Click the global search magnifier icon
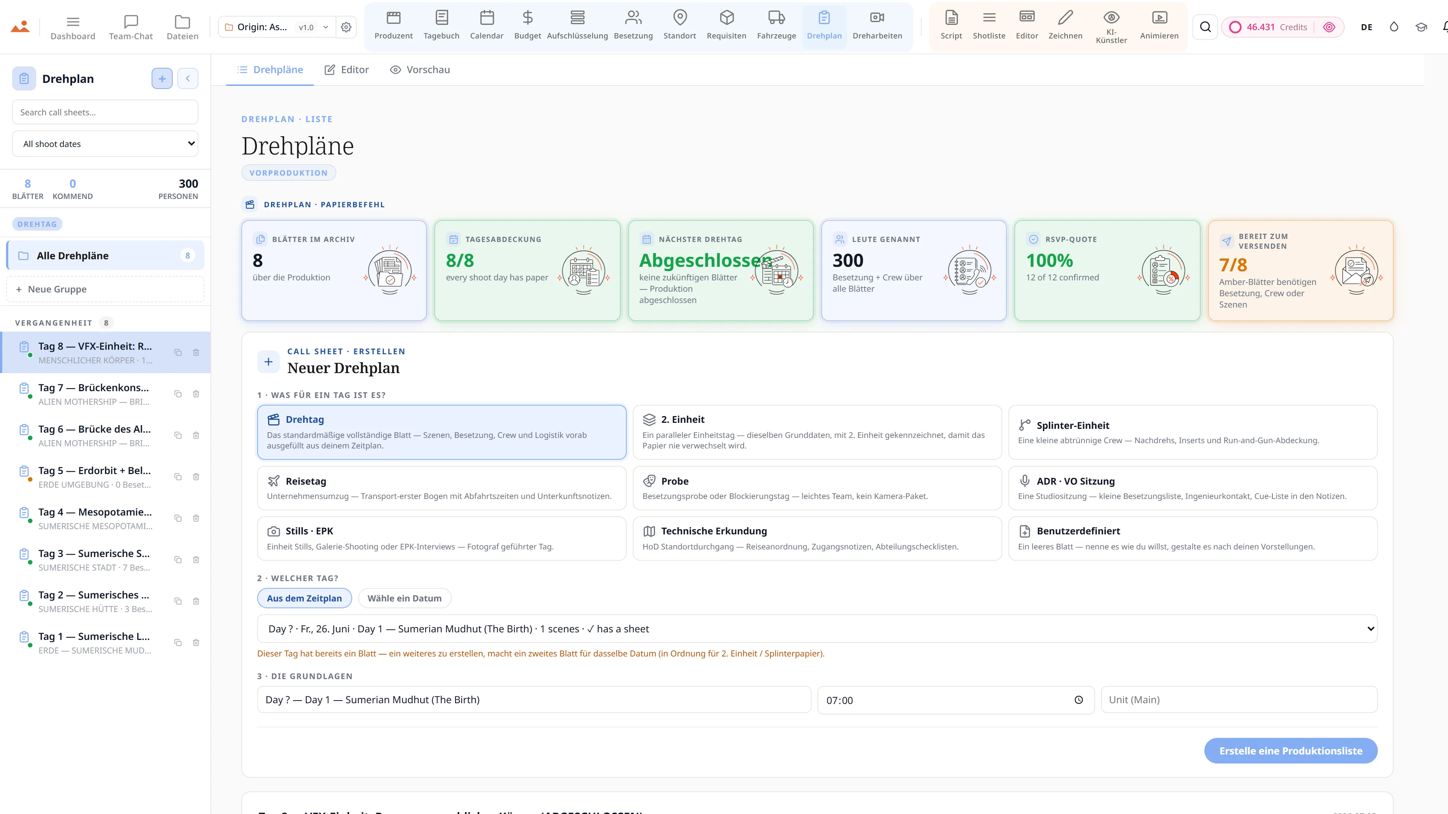The height and width of the screenshot is (814, 1448). [x=1205, y=27]
